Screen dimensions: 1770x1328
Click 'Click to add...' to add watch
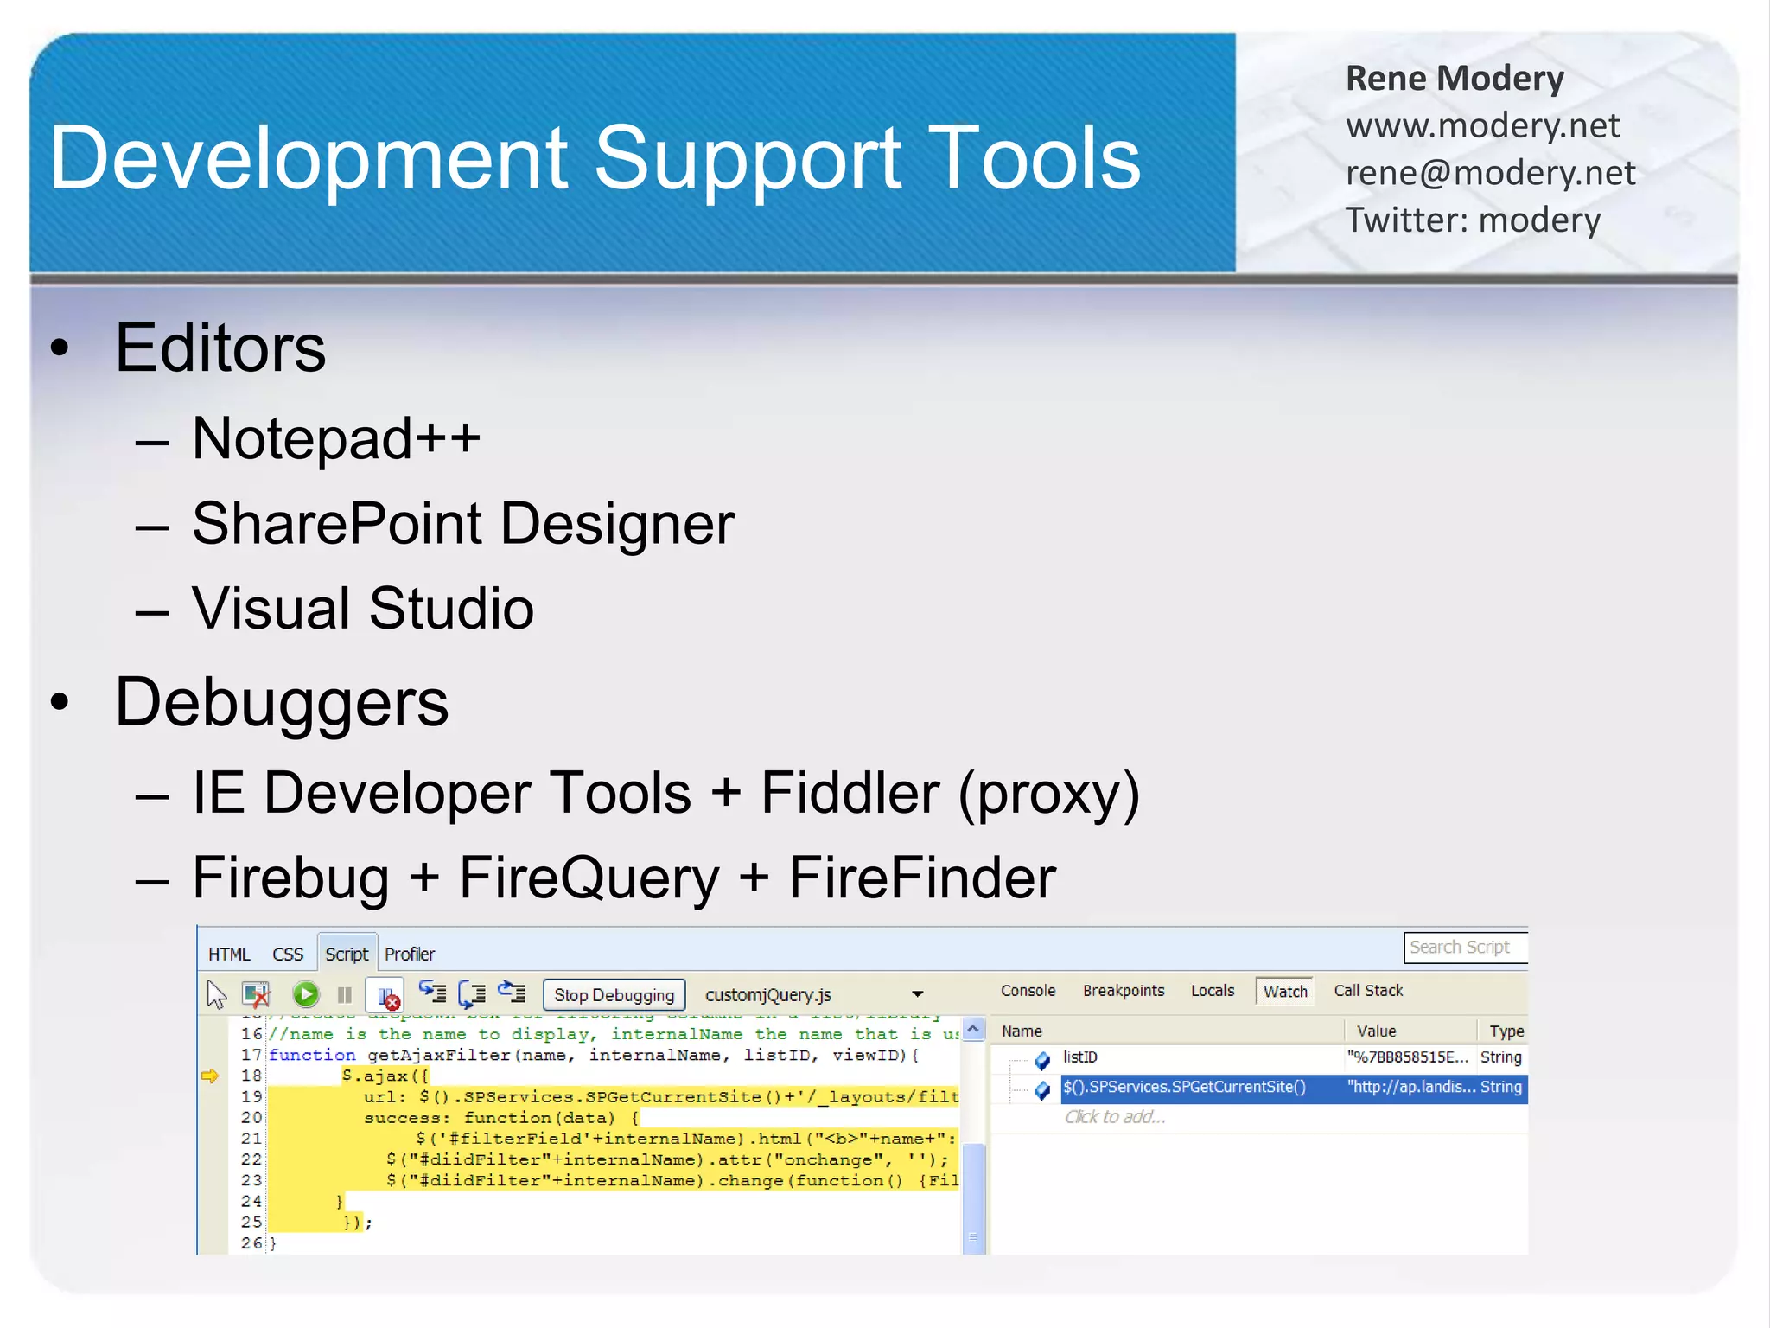click(1115, 1117)
